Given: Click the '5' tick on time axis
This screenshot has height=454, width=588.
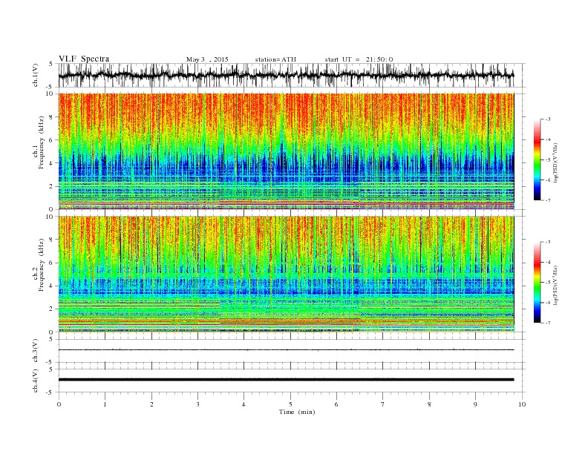Looking at the screenshot, I should click(x=290, y=404).
